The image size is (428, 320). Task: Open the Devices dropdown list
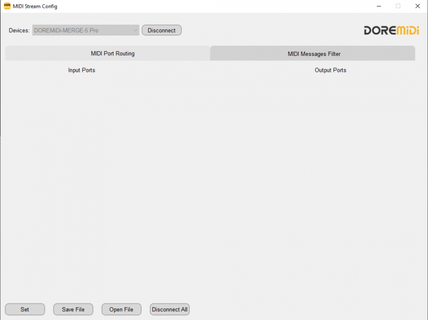tap(86, 30)
